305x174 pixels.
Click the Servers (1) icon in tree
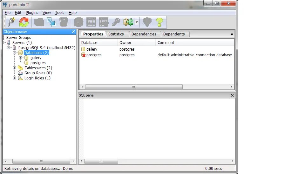[8, 43]
